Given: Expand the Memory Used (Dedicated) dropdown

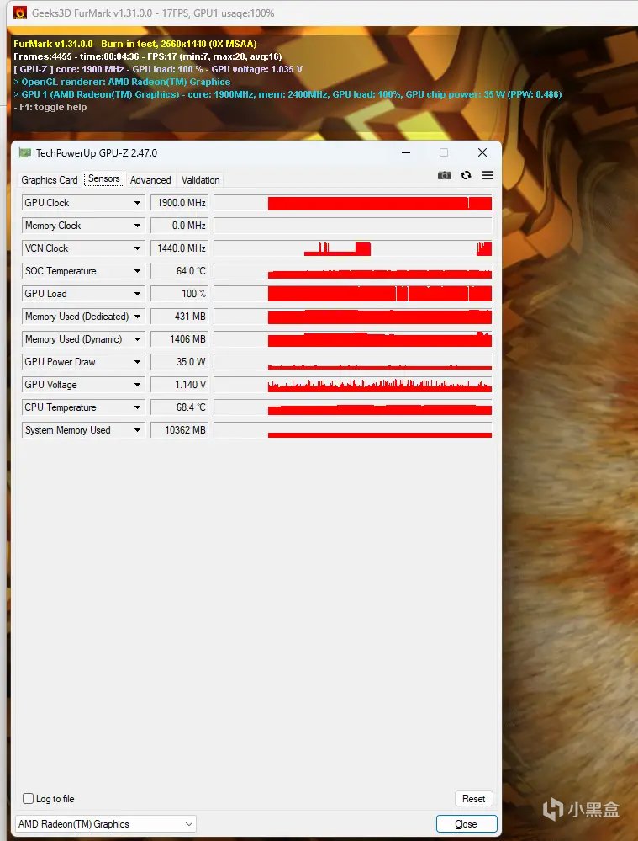Looking at the screenshot, I should [x=138, y=317].
